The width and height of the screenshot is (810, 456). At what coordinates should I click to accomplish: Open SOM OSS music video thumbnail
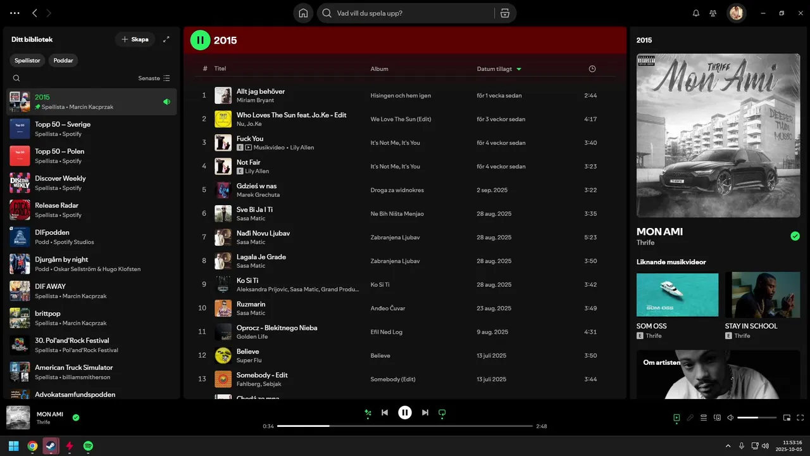click(677, 294)
